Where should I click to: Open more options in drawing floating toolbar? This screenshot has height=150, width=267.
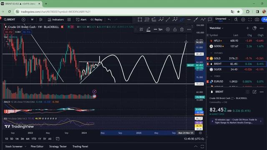[189, 30]
